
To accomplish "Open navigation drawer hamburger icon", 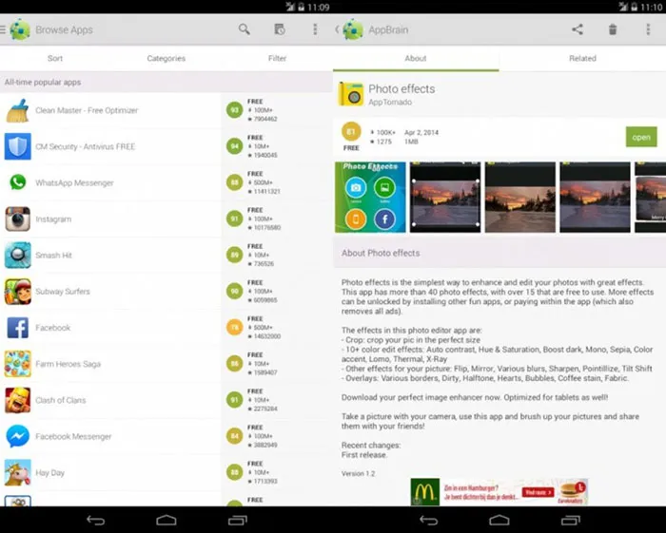I will pyautogui.click(x=3, y=29).
